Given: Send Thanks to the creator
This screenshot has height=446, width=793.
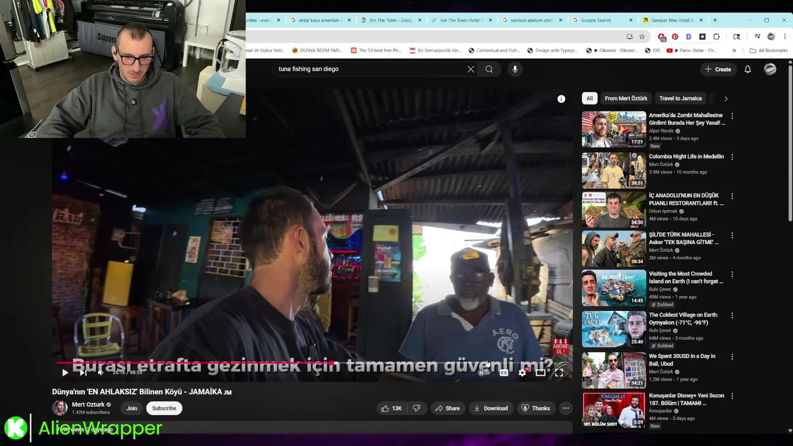Looking at the screenshot, I should pyautogui.click(x=535, y=408).
